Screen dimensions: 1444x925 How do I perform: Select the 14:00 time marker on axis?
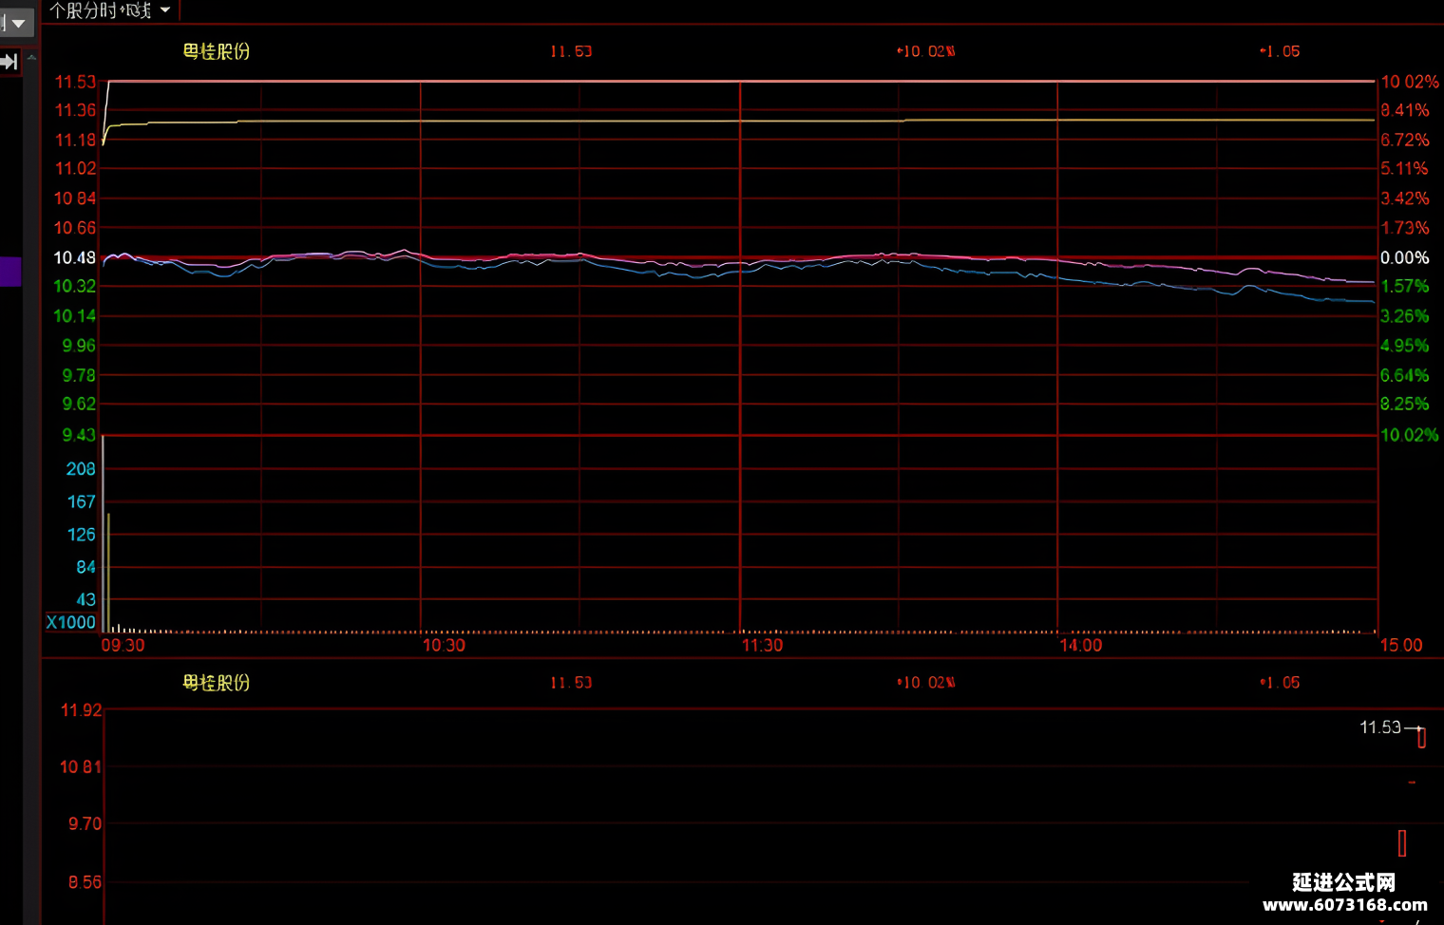(1081, 646)
